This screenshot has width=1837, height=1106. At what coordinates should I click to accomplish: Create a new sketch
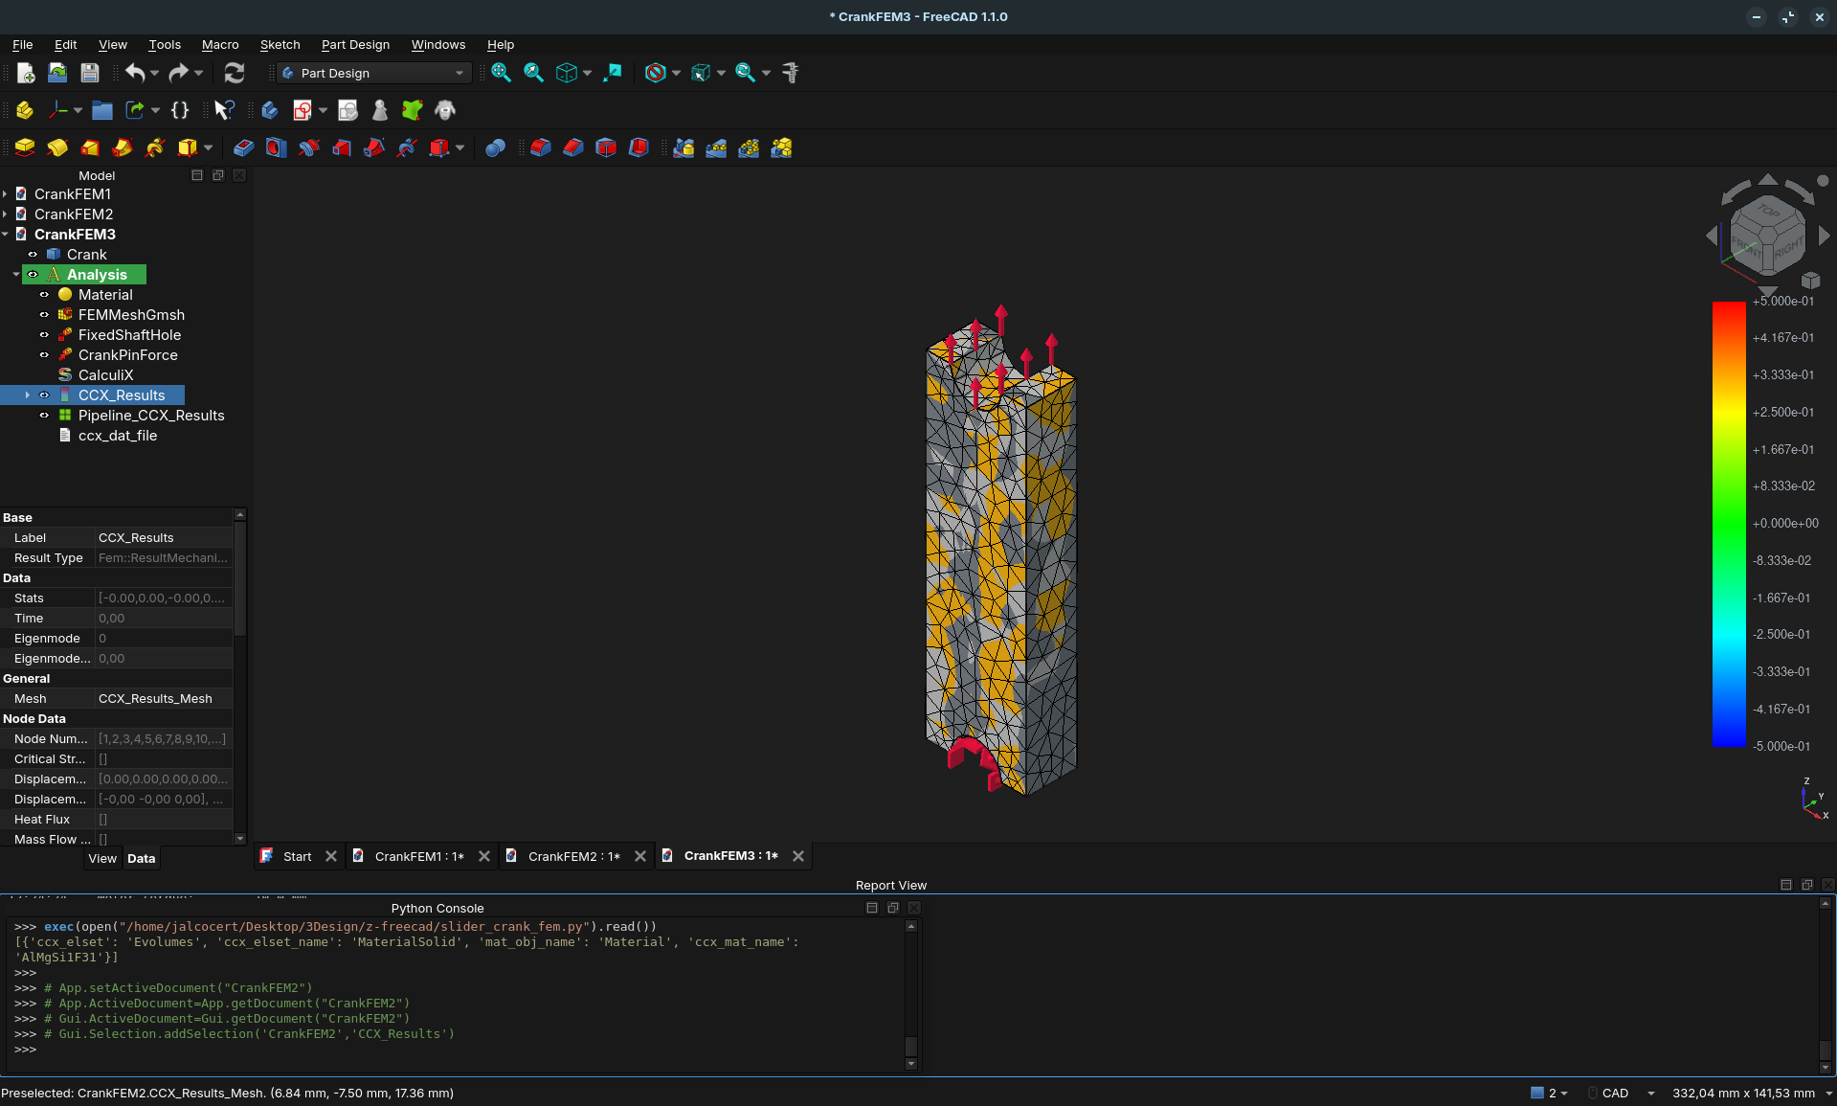(x=302, y=110)
